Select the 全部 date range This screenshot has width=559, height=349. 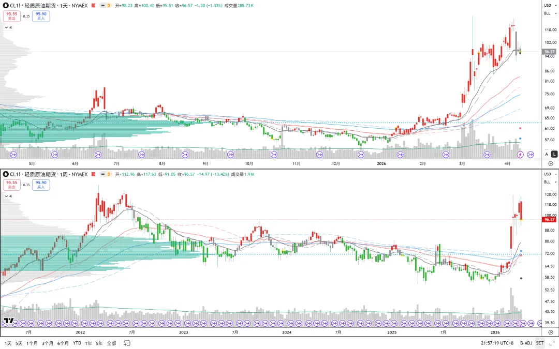coord(112,343)
